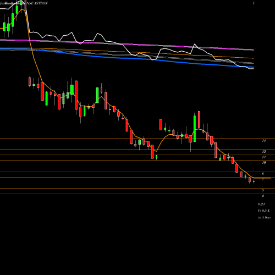Click the final small green candlestick at chart end

point(254,182)
